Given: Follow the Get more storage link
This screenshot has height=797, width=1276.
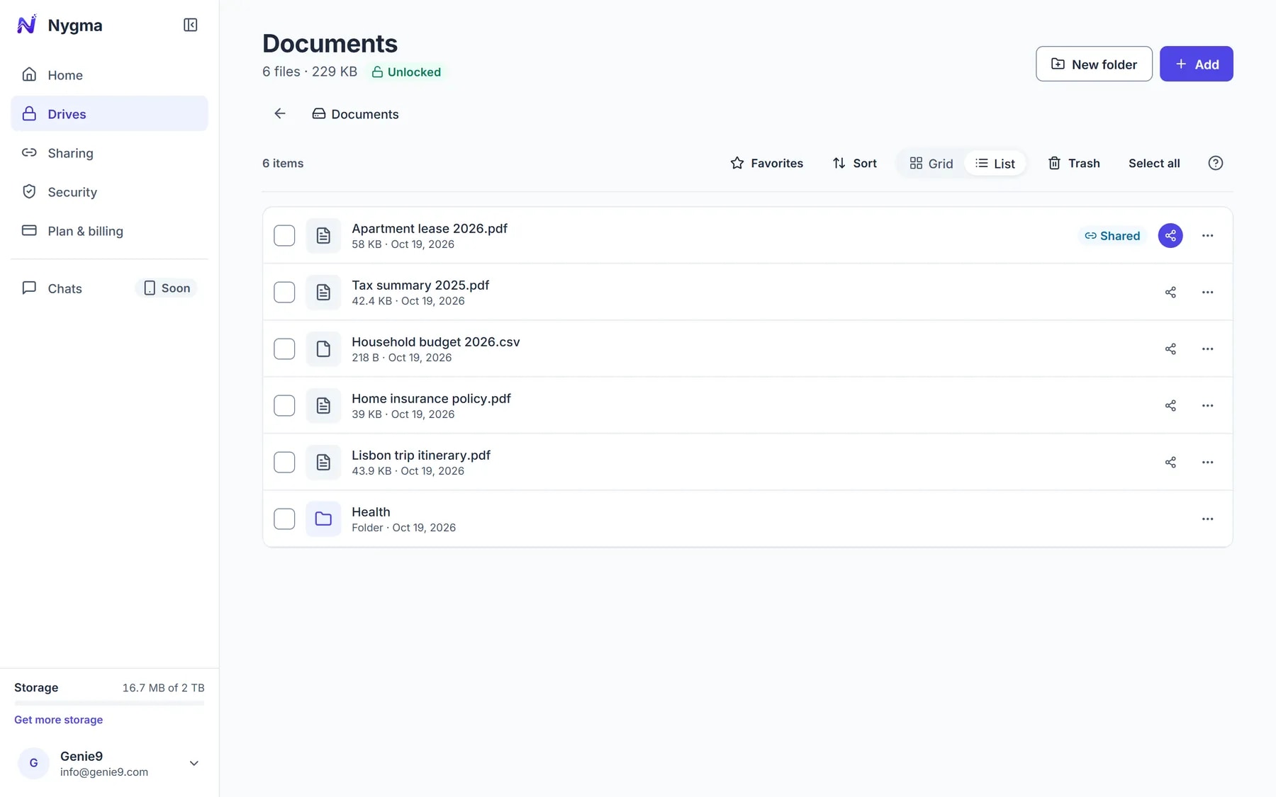Looking at the screenshot, I should click(x=58, y=719).
